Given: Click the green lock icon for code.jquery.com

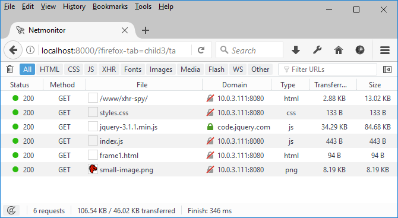Looking at the screenshot, I should click(210, 127).
